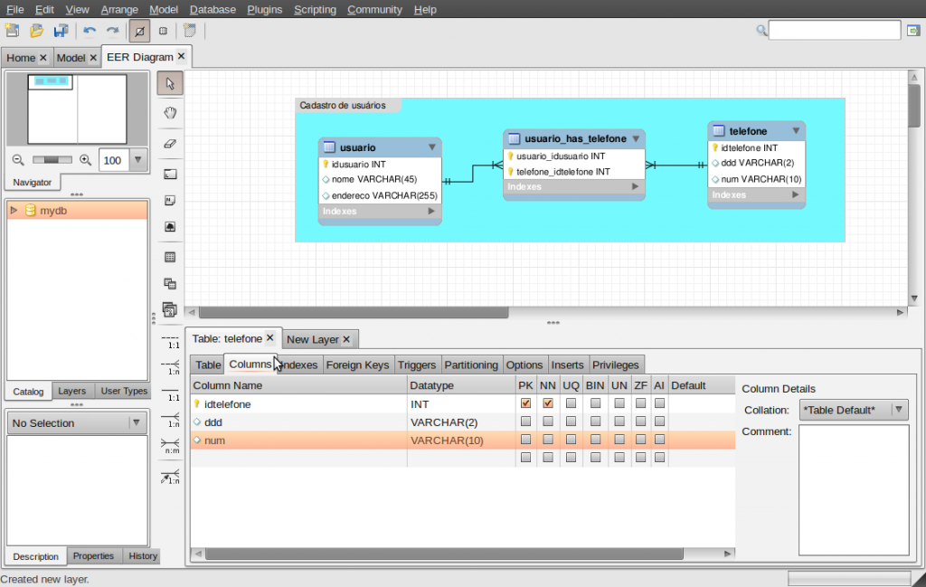The width and height of the screenshot is (926, 587).
Task: Open the usuario table header dropdown arrow
Action: [x=432, y=147]
